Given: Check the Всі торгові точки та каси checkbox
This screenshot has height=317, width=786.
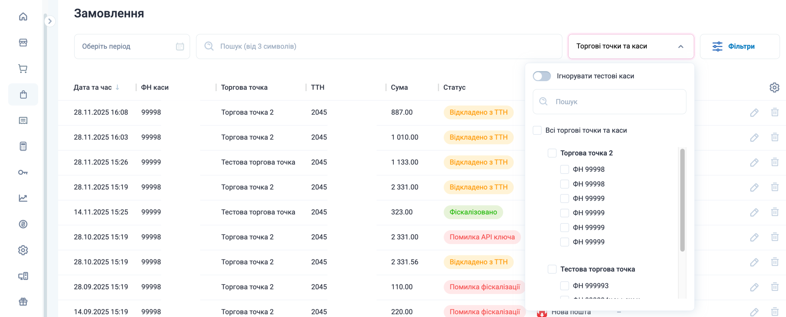Looking at the screenshot, I should pos(537,130).
